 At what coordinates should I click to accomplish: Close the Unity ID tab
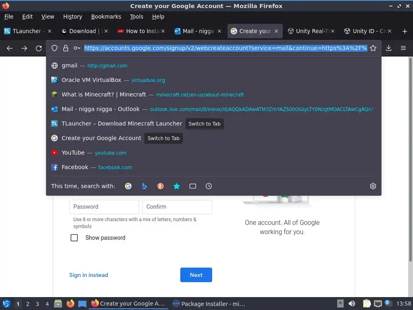tap(390, 31)
